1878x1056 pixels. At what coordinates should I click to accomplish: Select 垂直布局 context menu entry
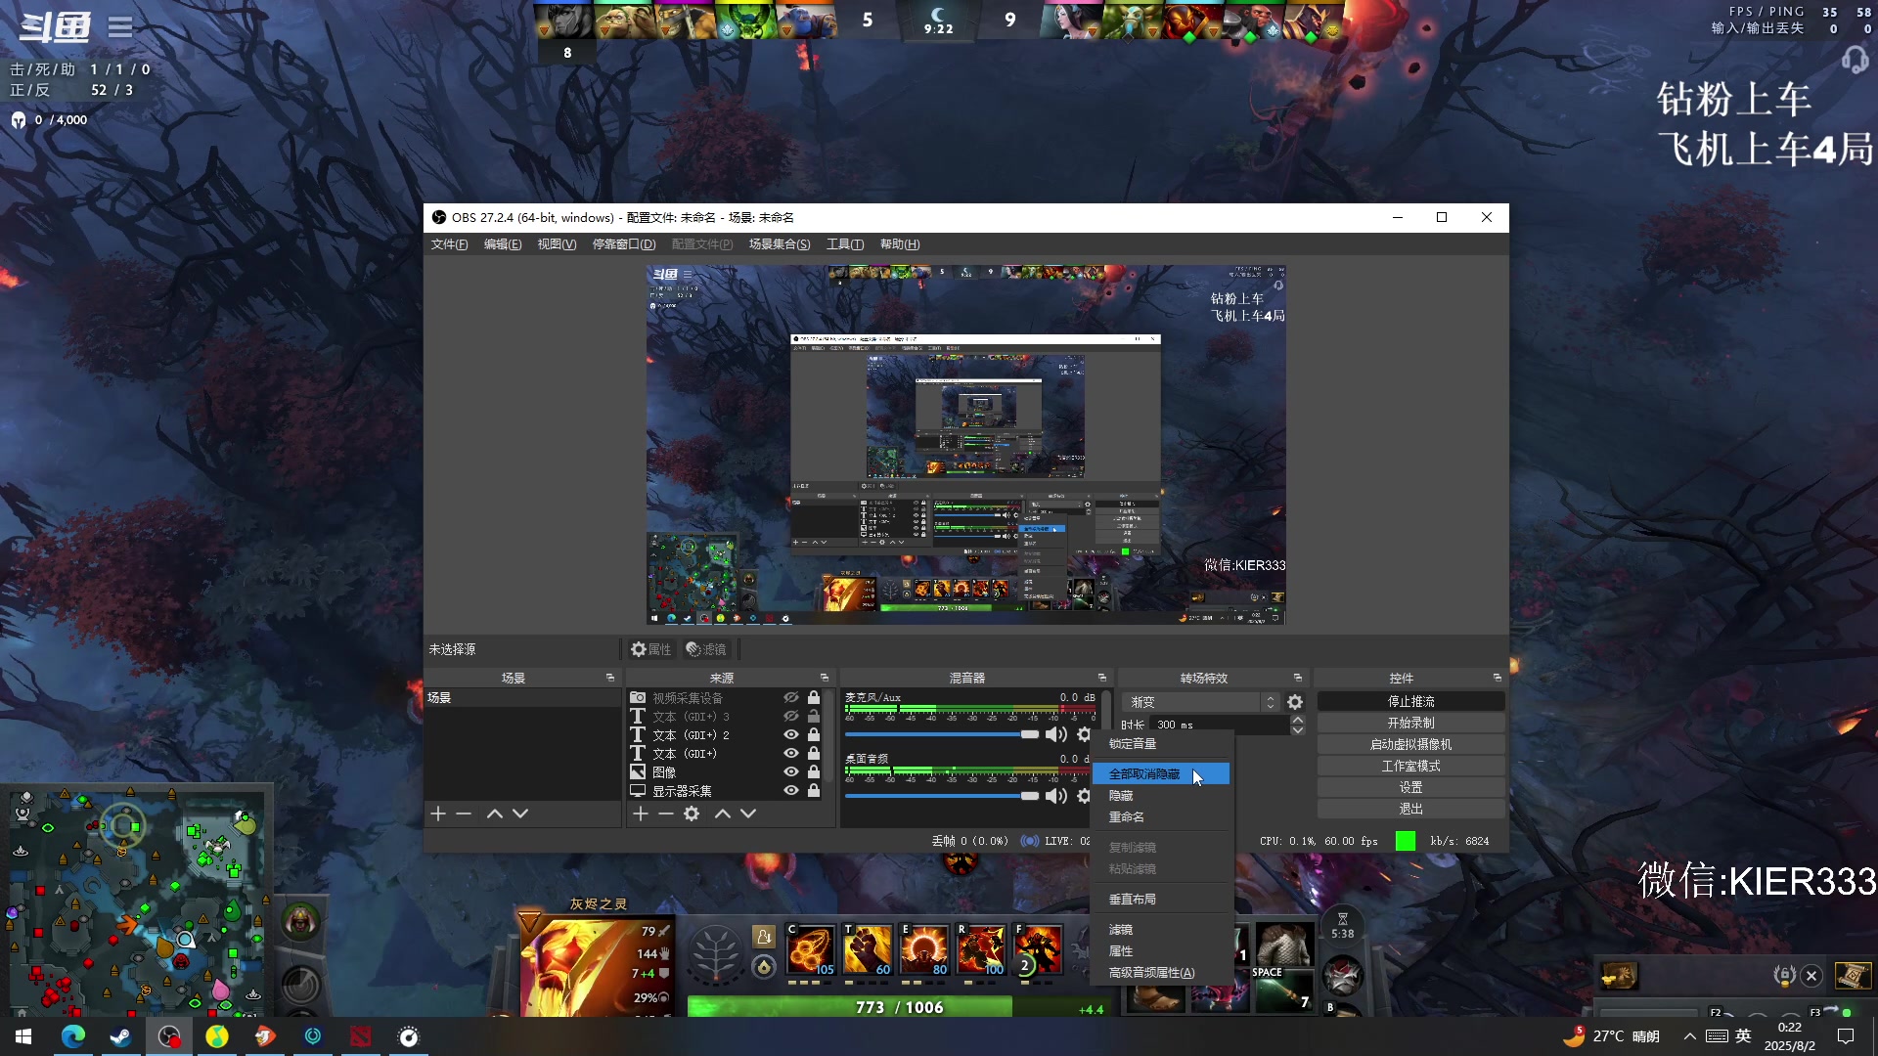(1161, 900)
